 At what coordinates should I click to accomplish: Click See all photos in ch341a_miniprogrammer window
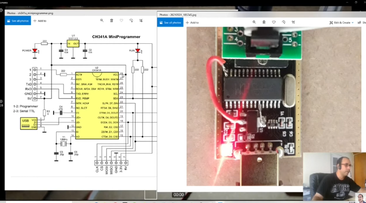pyautogui.click(x=18, y=21)
